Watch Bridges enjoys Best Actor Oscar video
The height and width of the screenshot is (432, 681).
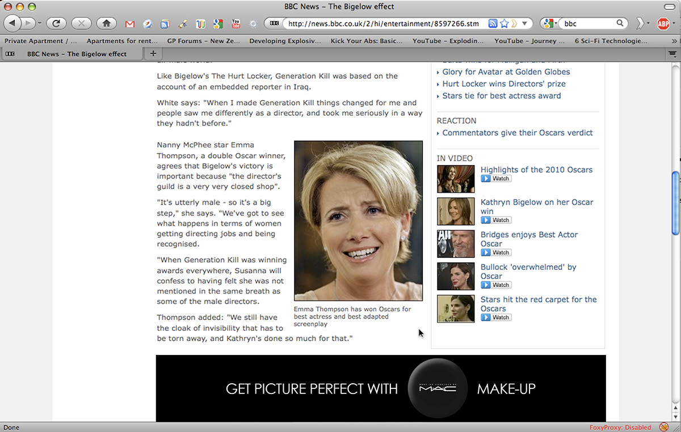coord(496,252)
